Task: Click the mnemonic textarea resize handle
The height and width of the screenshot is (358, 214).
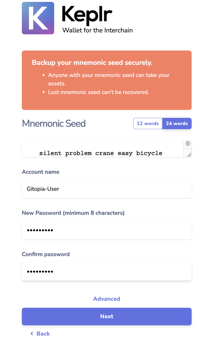Action: click(x=189, y=155)
